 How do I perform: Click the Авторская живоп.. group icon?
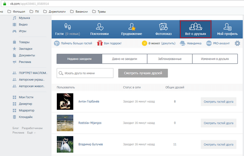14,86
